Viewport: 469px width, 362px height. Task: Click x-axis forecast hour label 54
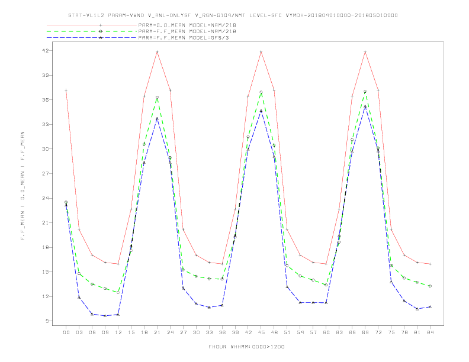pyautogui.click(x=300, y=332)
